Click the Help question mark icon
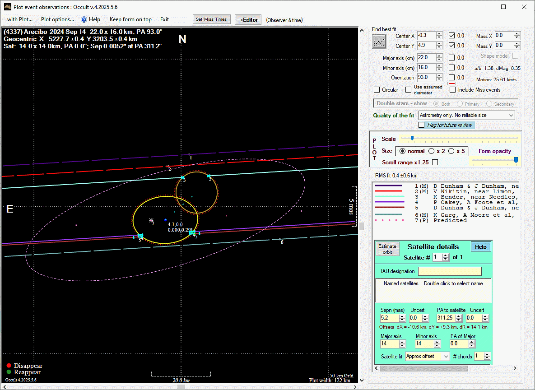Viewport: 535px width, 390px height. (84, 19)
